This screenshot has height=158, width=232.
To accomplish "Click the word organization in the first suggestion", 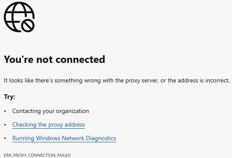I will point(72,111).
